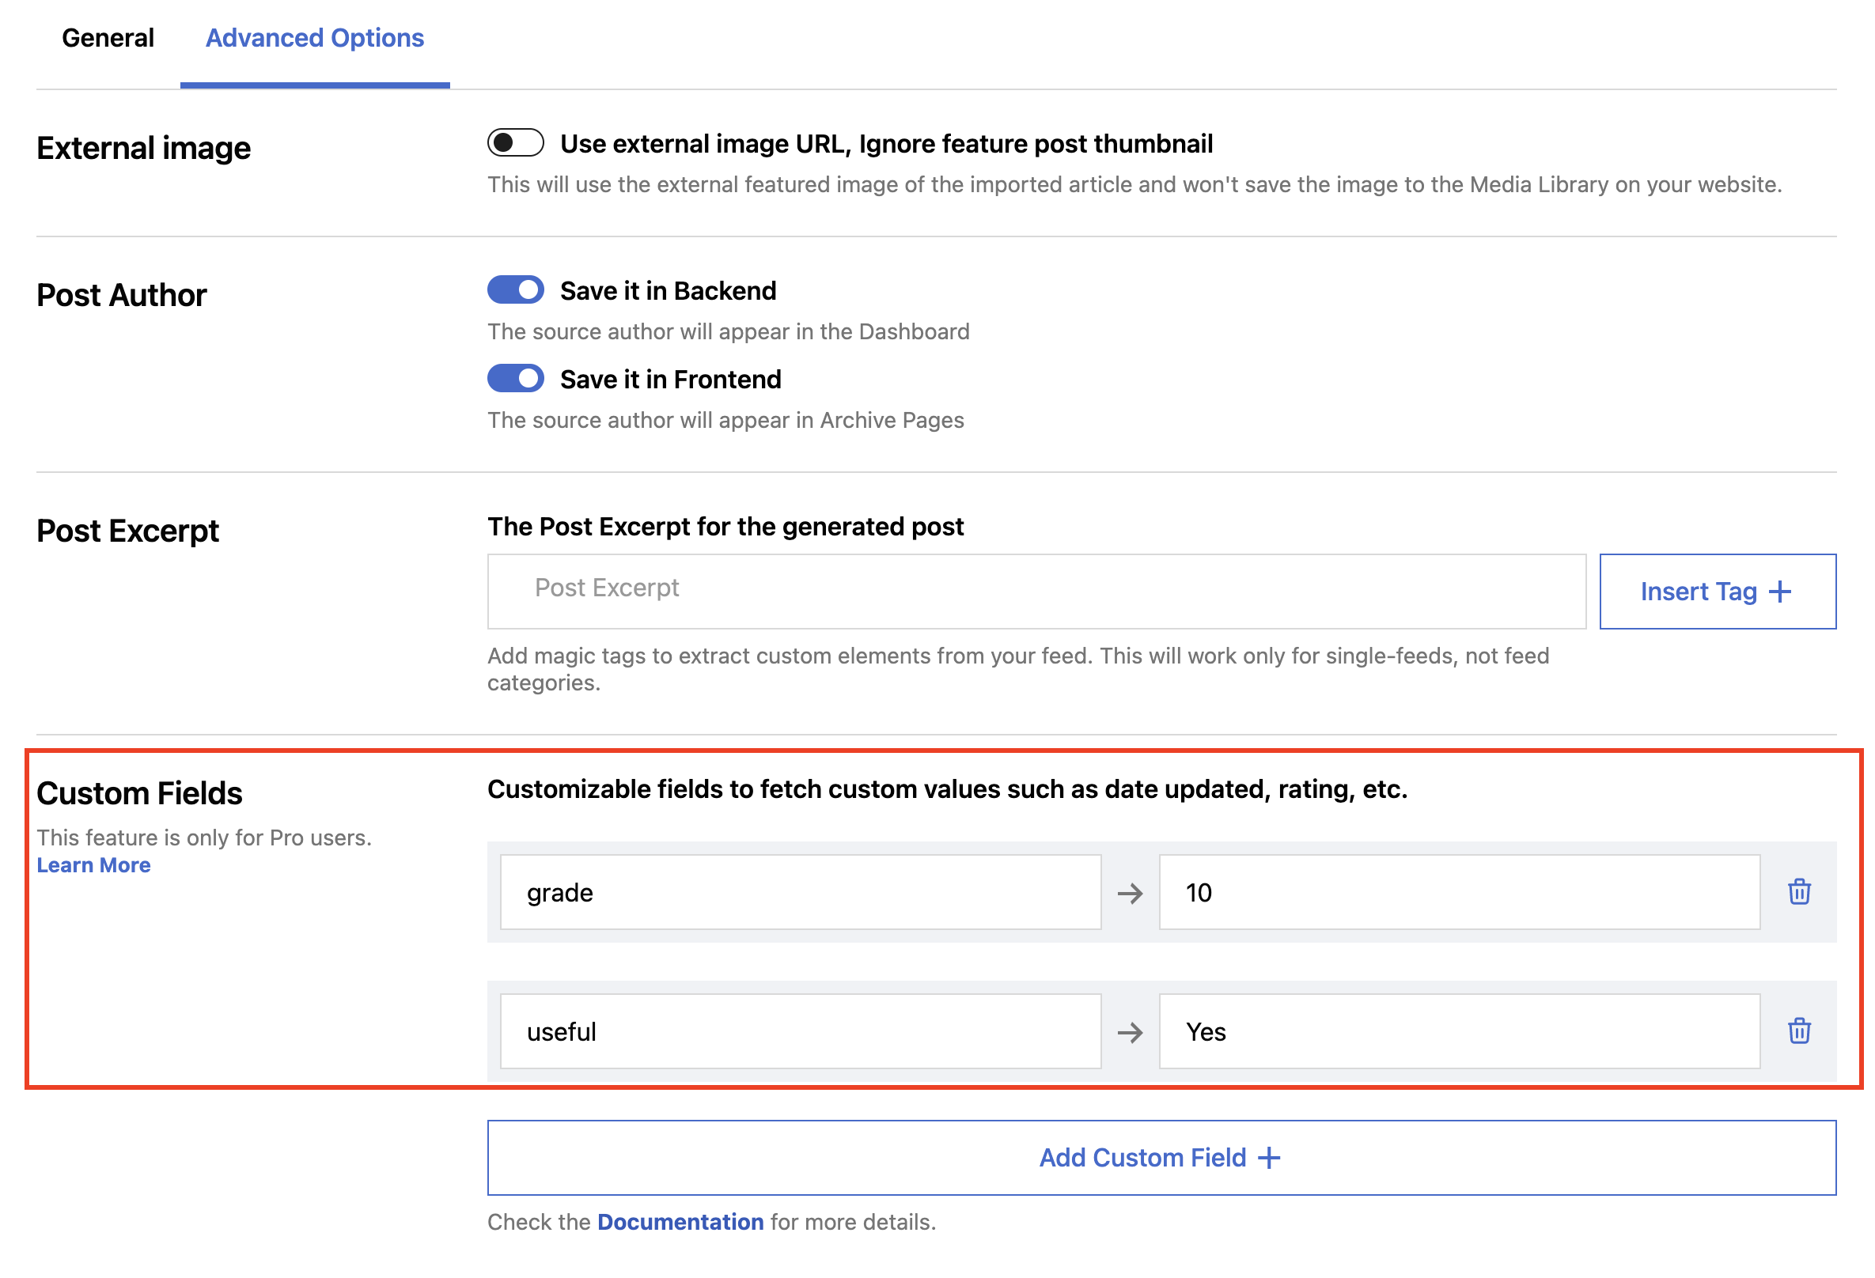Click the arrow between grade and 10
The height and width of the screenshot is (1278, 1875).
[x=1131, y=893]
